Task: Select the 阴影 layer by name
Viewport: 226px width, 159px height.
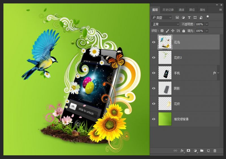Action: [x=177, y=89]
